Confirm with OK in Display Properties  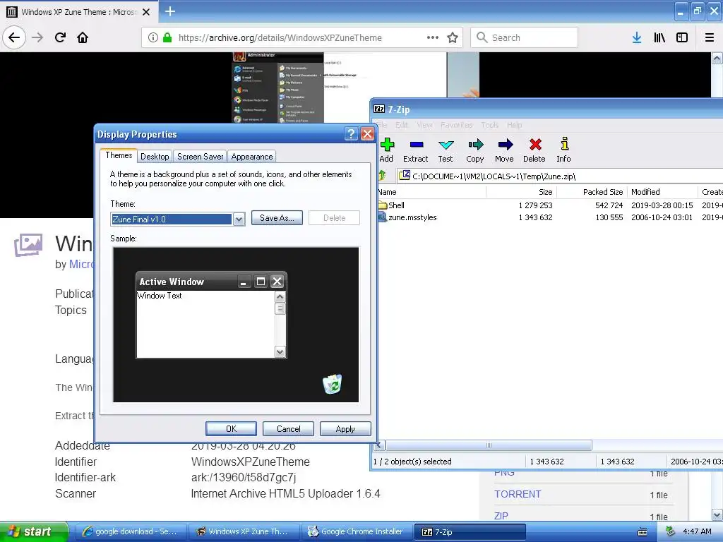tap(231, 428)
